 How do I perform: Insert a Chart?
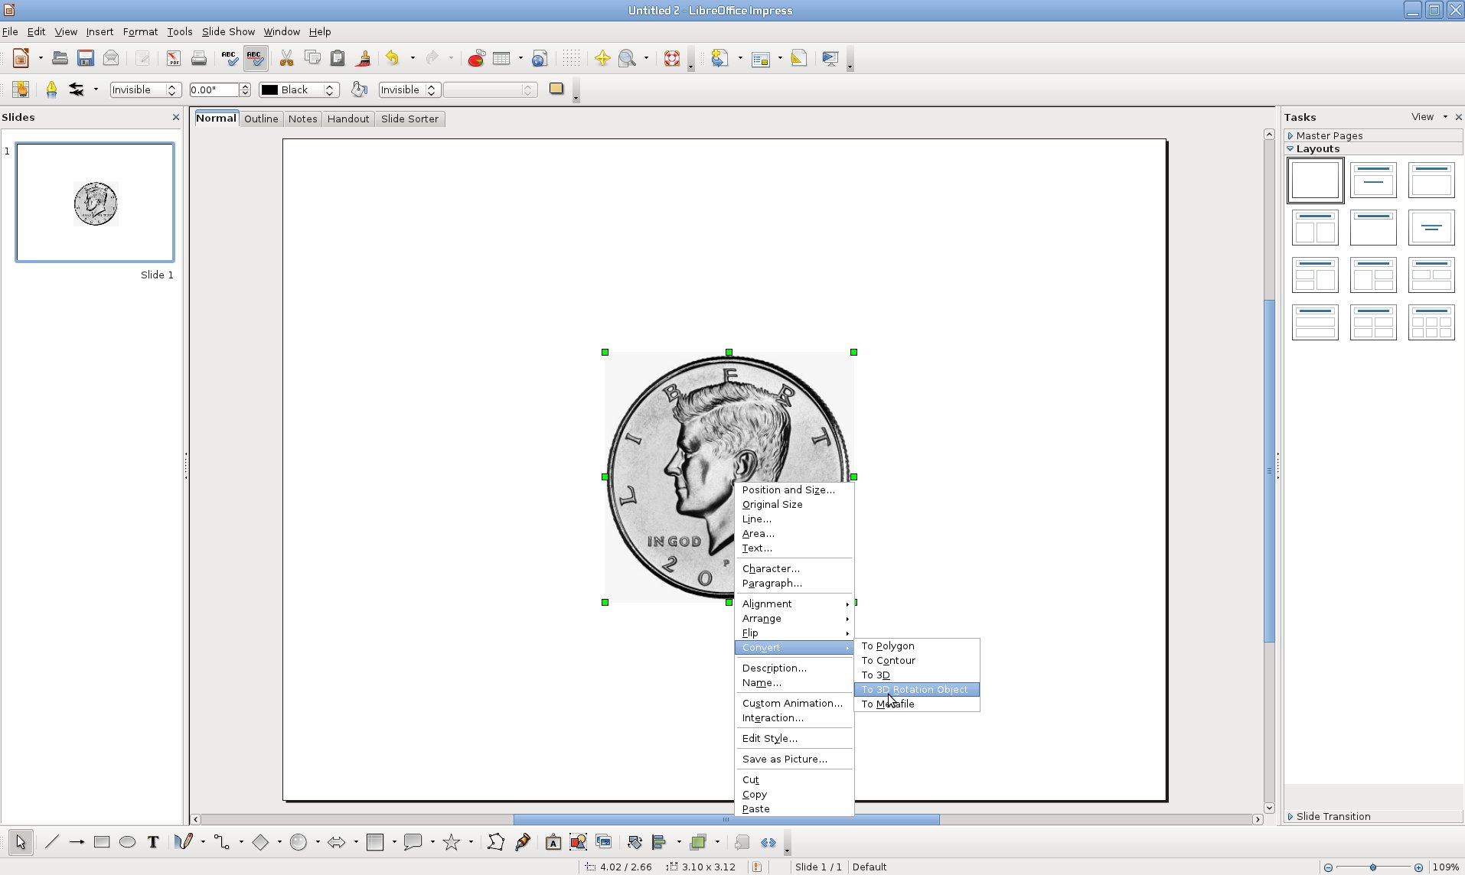[x=476, y=58]
